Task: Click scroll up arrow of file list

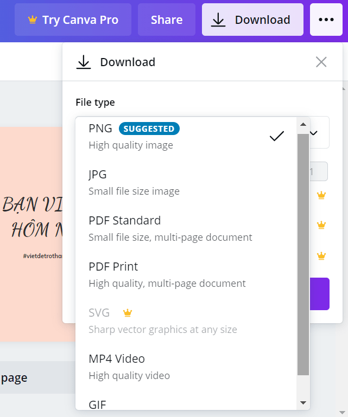Action: [303, 125]
